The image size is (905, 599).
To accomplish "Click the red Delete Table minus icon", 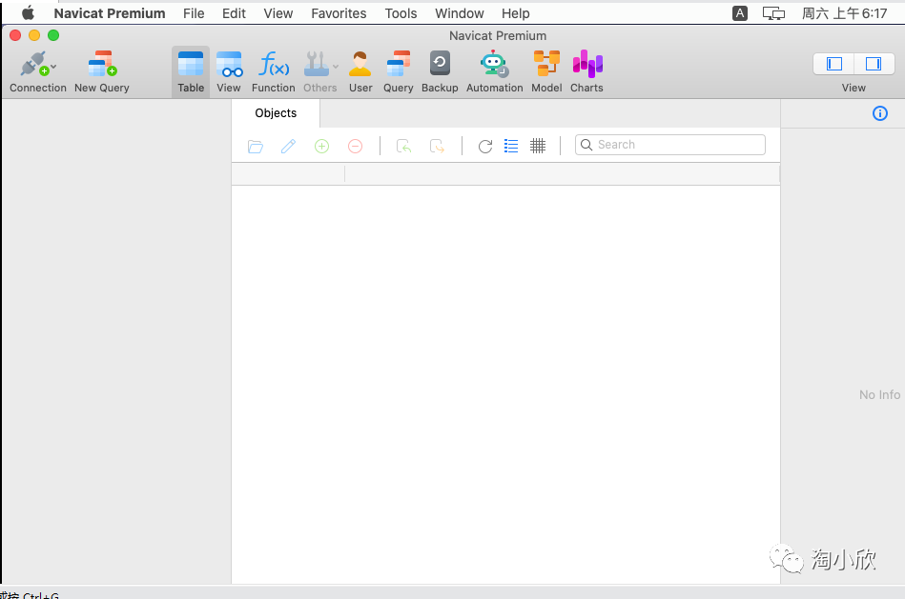I will (x=356, y=147).
